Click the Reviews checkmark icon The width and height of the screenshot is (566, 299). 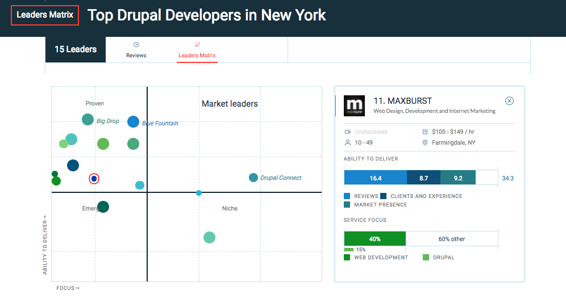pyautogui.click(x=136, y=45)
